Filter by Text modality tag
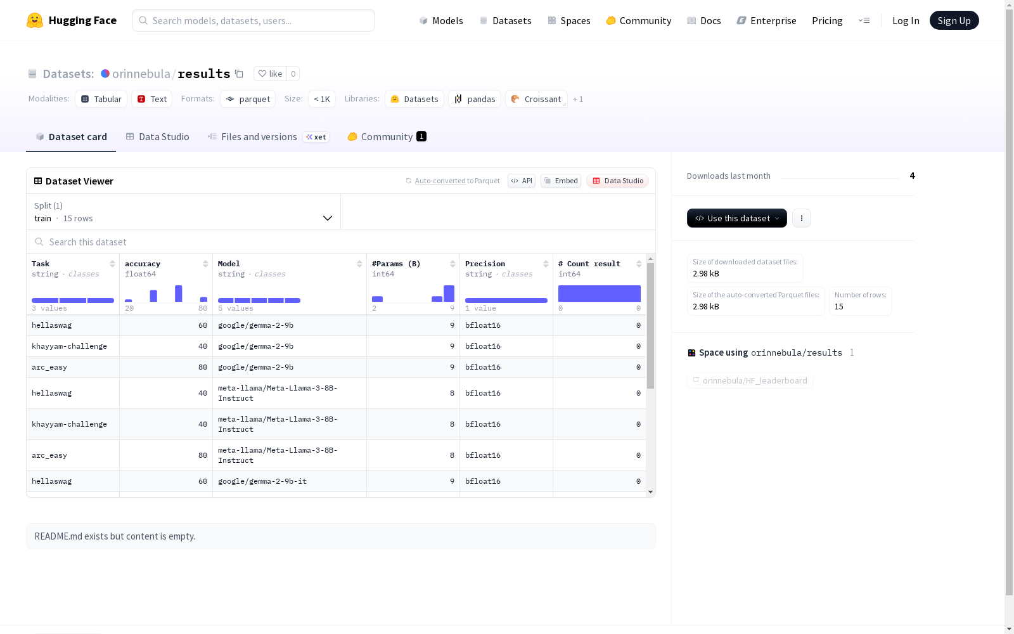 click(152, 99)
